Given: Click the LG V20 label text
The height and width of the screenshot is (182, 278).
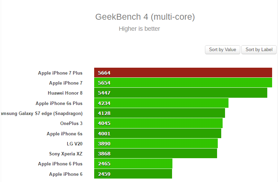Looking at the screenshot, I should tap(75, 144).
